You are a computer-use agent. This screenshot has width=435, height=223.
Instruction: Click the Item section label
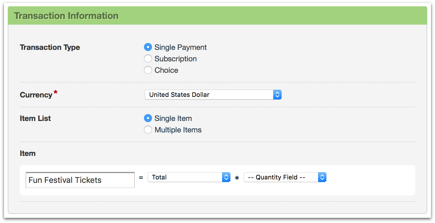[28, 153]
